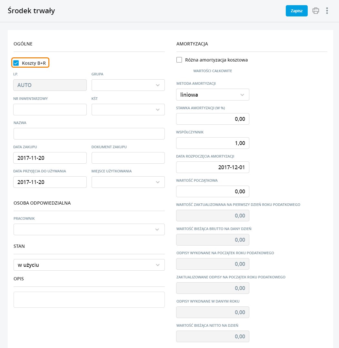339x348 pixels.
Task: Change Stan dropdown showing 'w użyciu'
Action: point(89,265)
